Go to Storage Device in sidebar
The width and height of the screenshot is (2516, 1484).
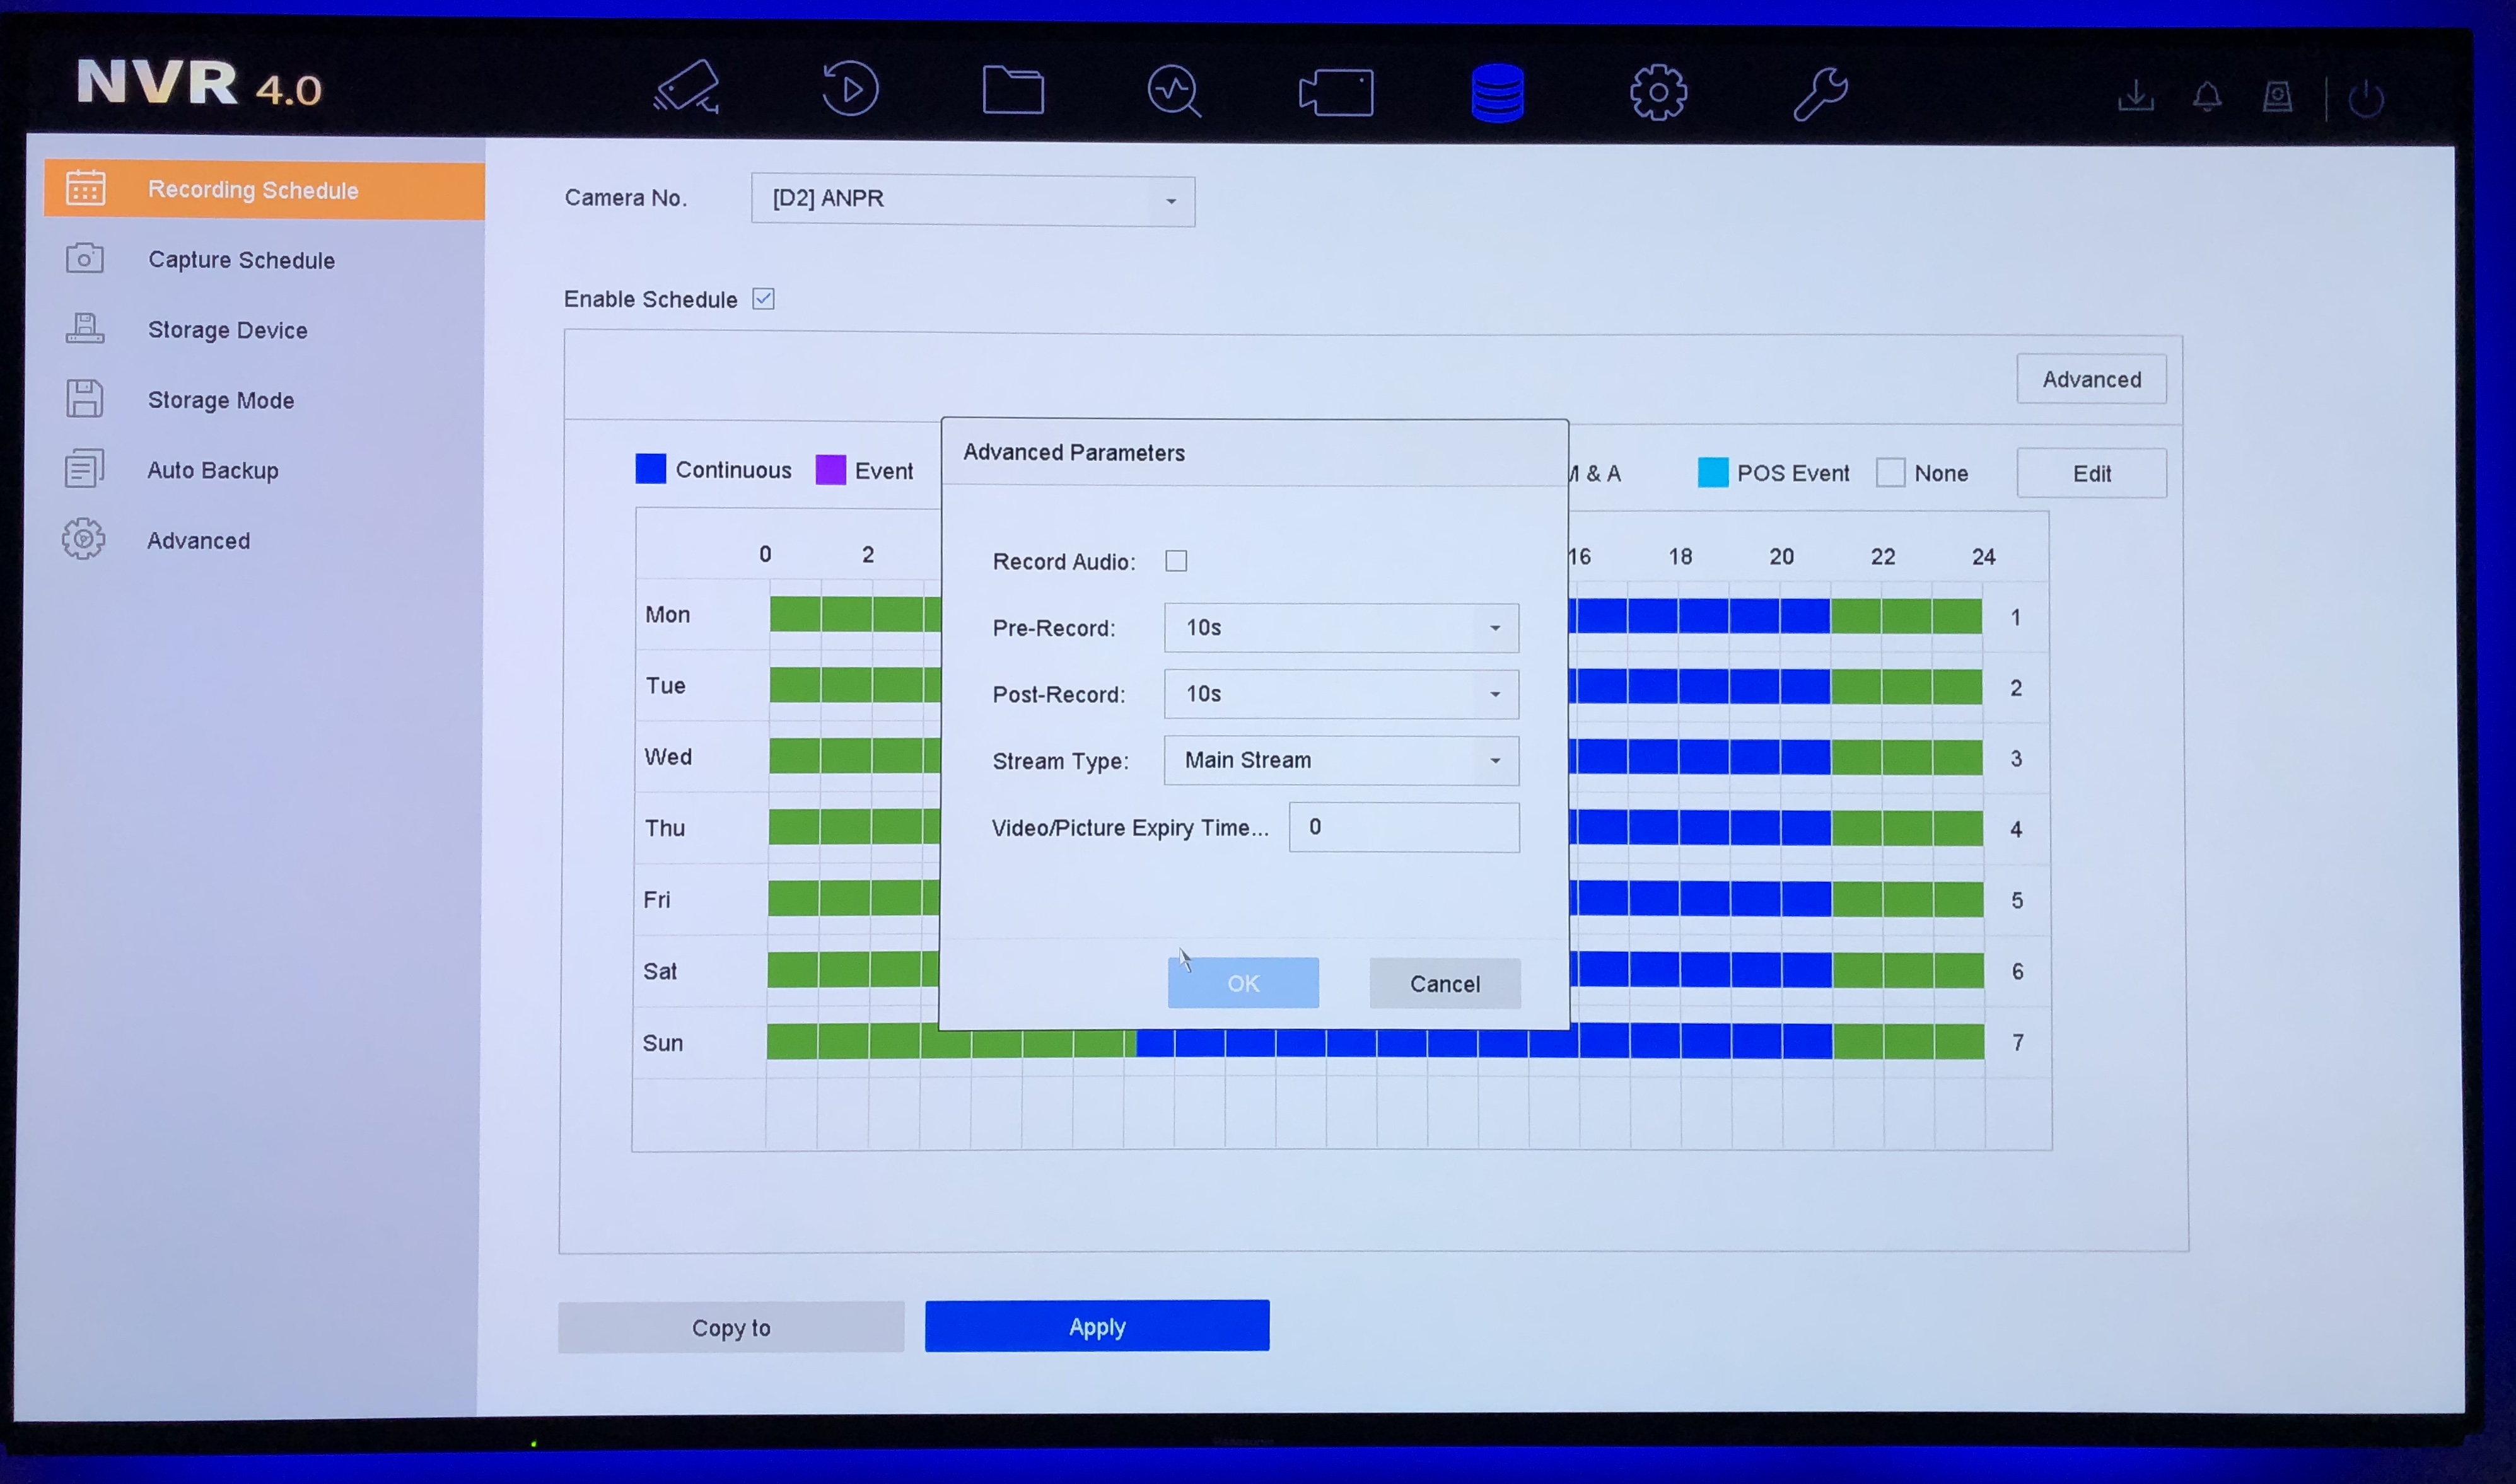(x=227, y=330)
